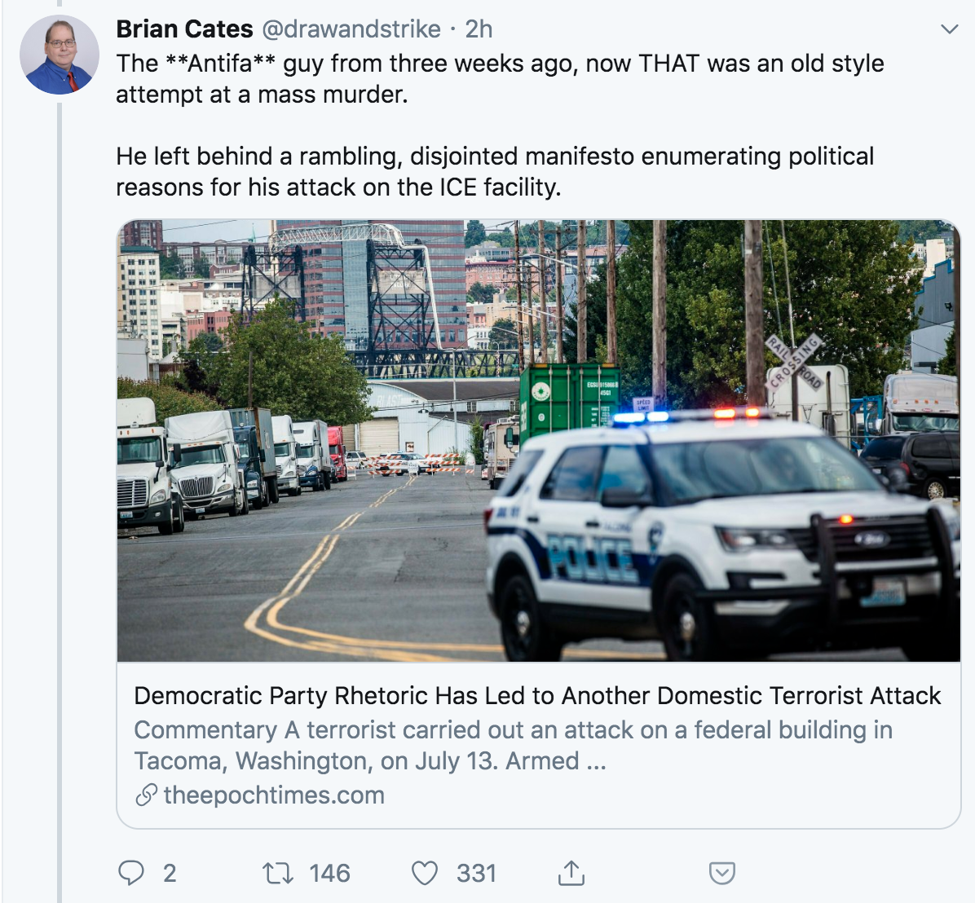Open Brian Cates' profile picture
975x903 pixels.
tap(59, 55)
